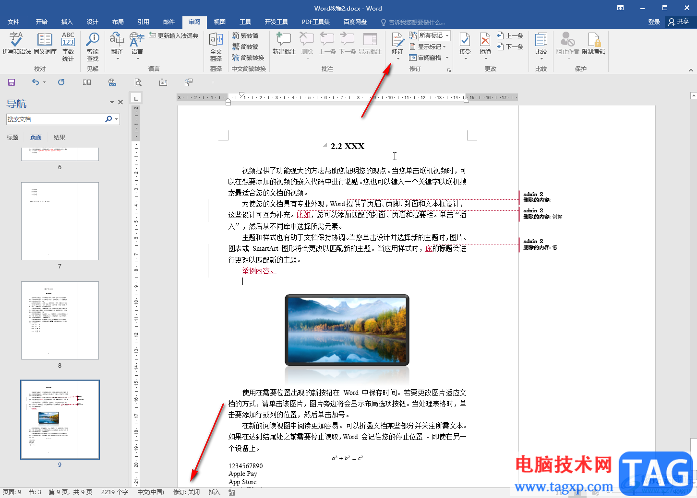Click the 2219 个字 word count in status bar
697x498 pixels.
point(115,492)
